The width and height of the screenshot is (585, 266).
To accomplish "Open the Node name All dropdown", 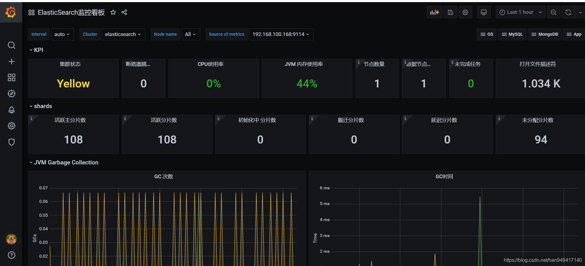I will pos(191,34).
